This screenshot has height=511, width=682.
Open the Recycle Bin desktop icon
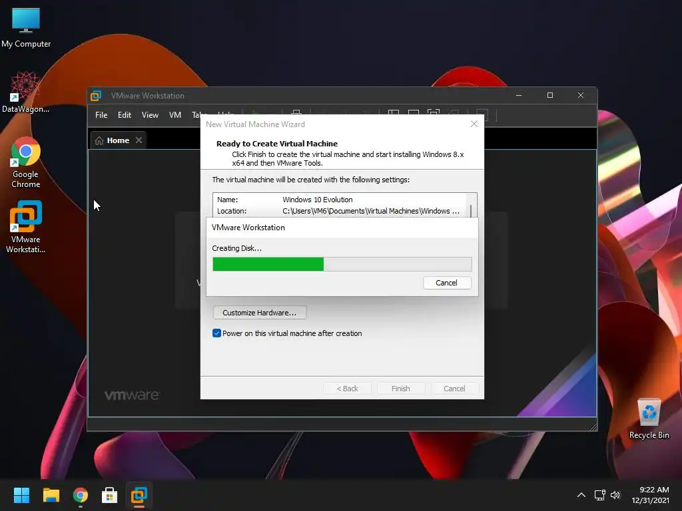pyautogui.click(x=649, y=419)
